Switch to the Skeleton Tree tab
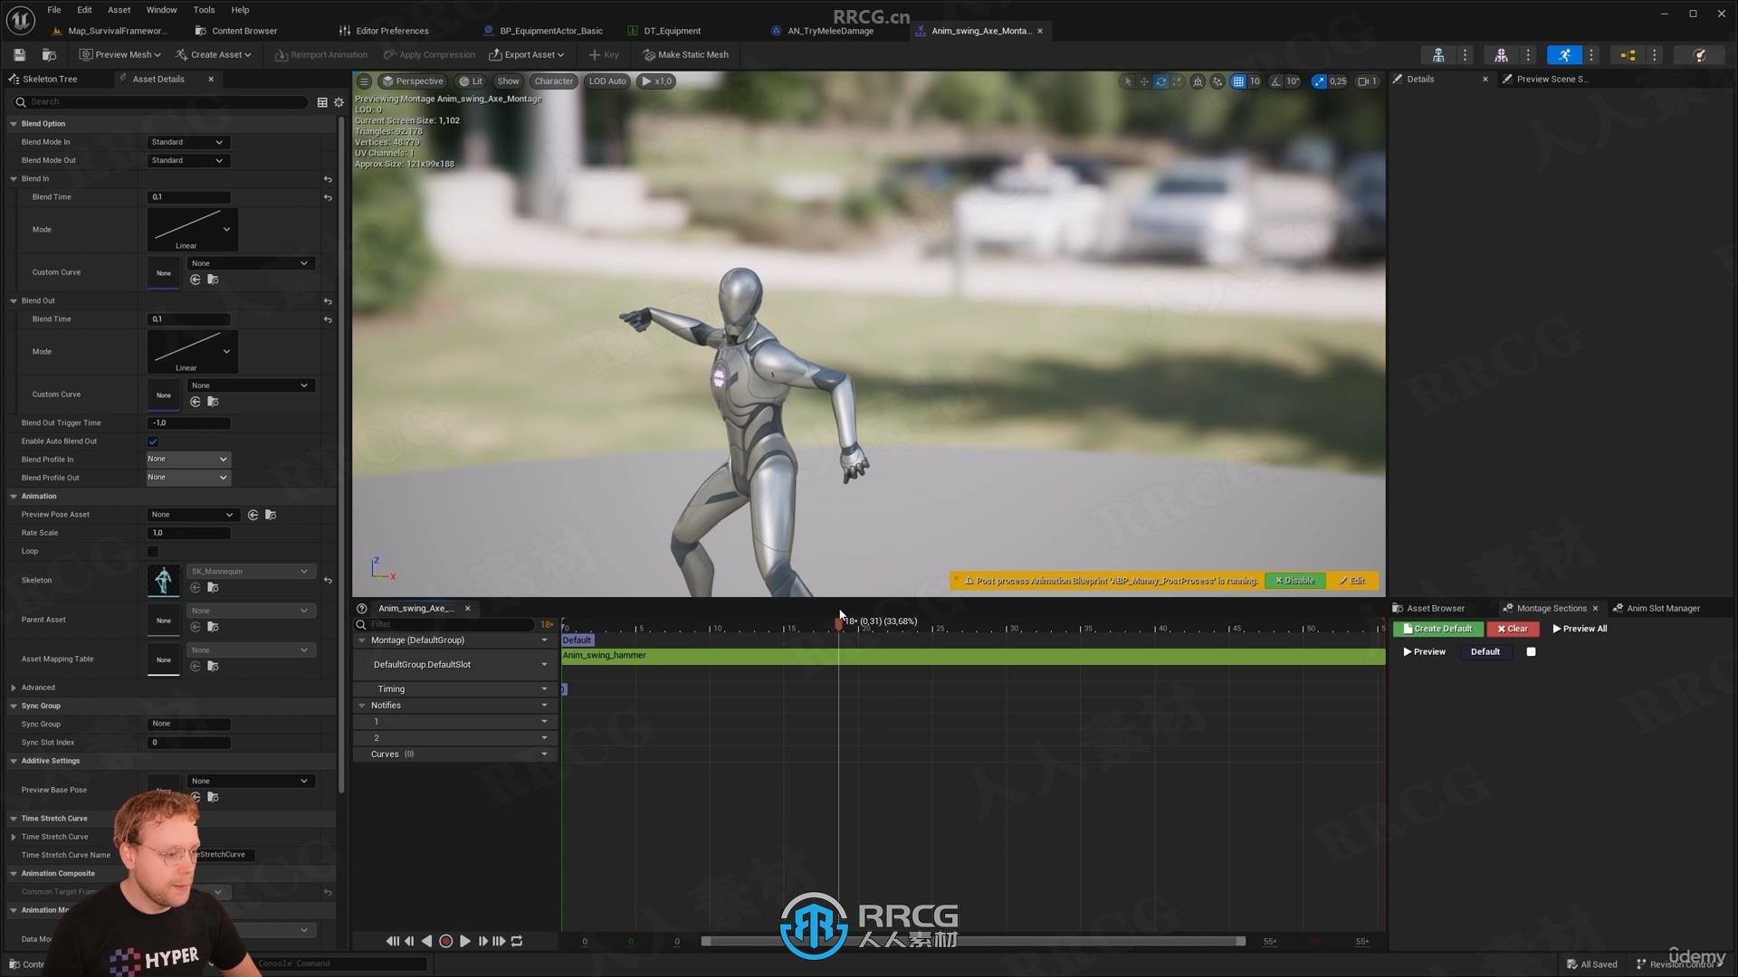Screen dimensions: 1738x977 (50, 80)
